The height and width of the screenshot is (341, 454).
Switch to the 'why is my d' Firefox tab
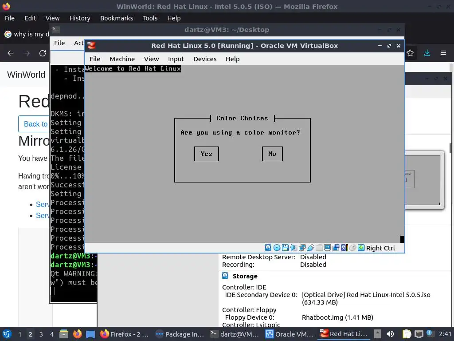27,34
